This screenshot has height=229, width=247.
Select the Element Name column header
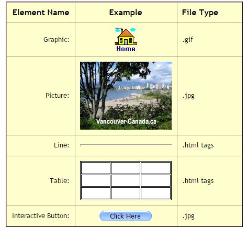[41, 13]
